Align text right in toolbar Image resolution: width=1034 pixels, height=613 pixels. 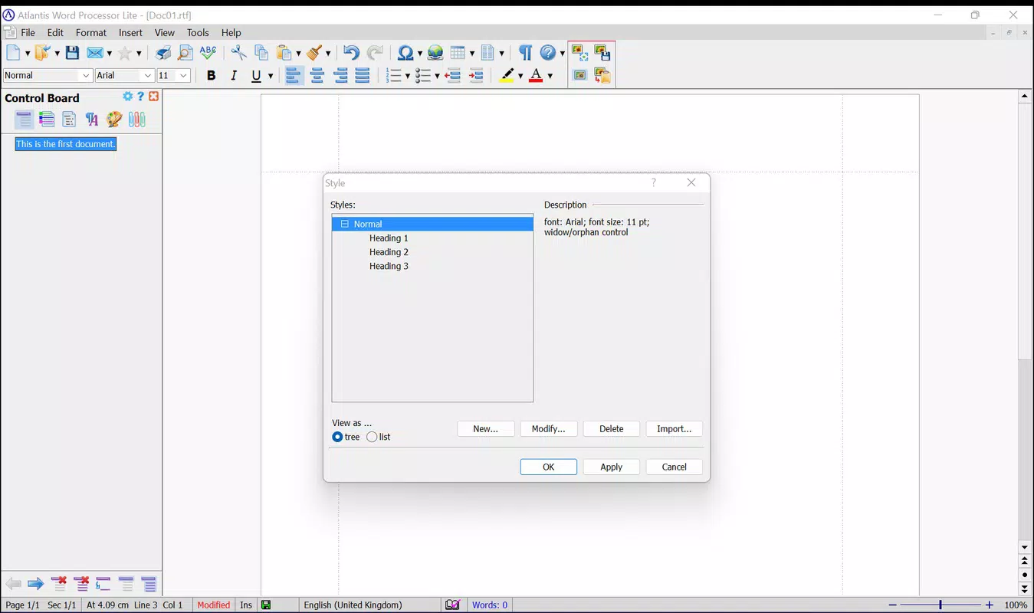[x=340, y=75]
